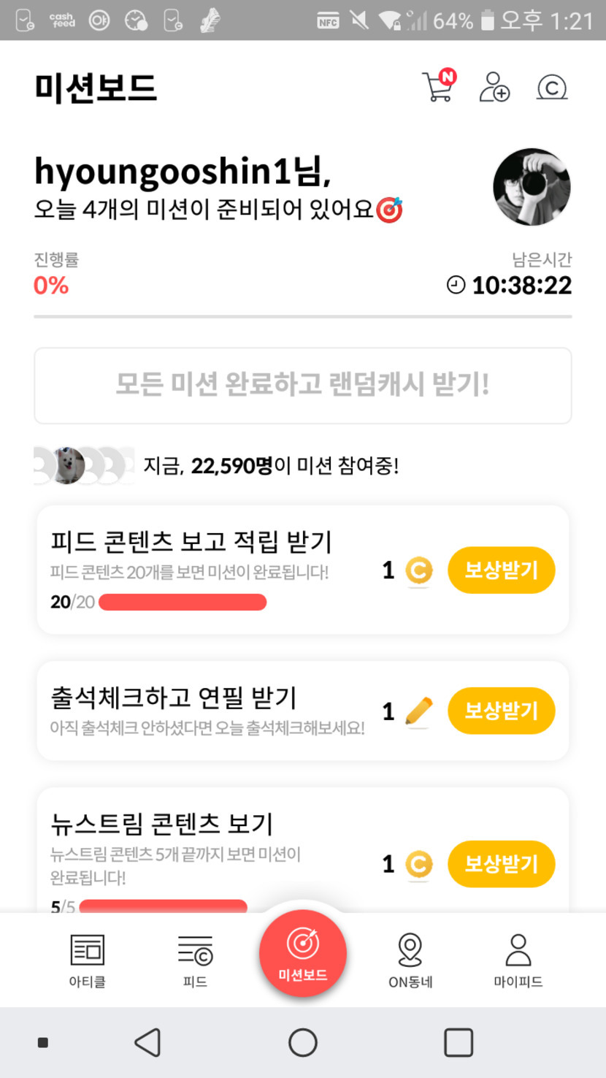Tap the participants' dog avatar thumbnail
This screenshot has width=606, height=1078.
pos(69,465)
